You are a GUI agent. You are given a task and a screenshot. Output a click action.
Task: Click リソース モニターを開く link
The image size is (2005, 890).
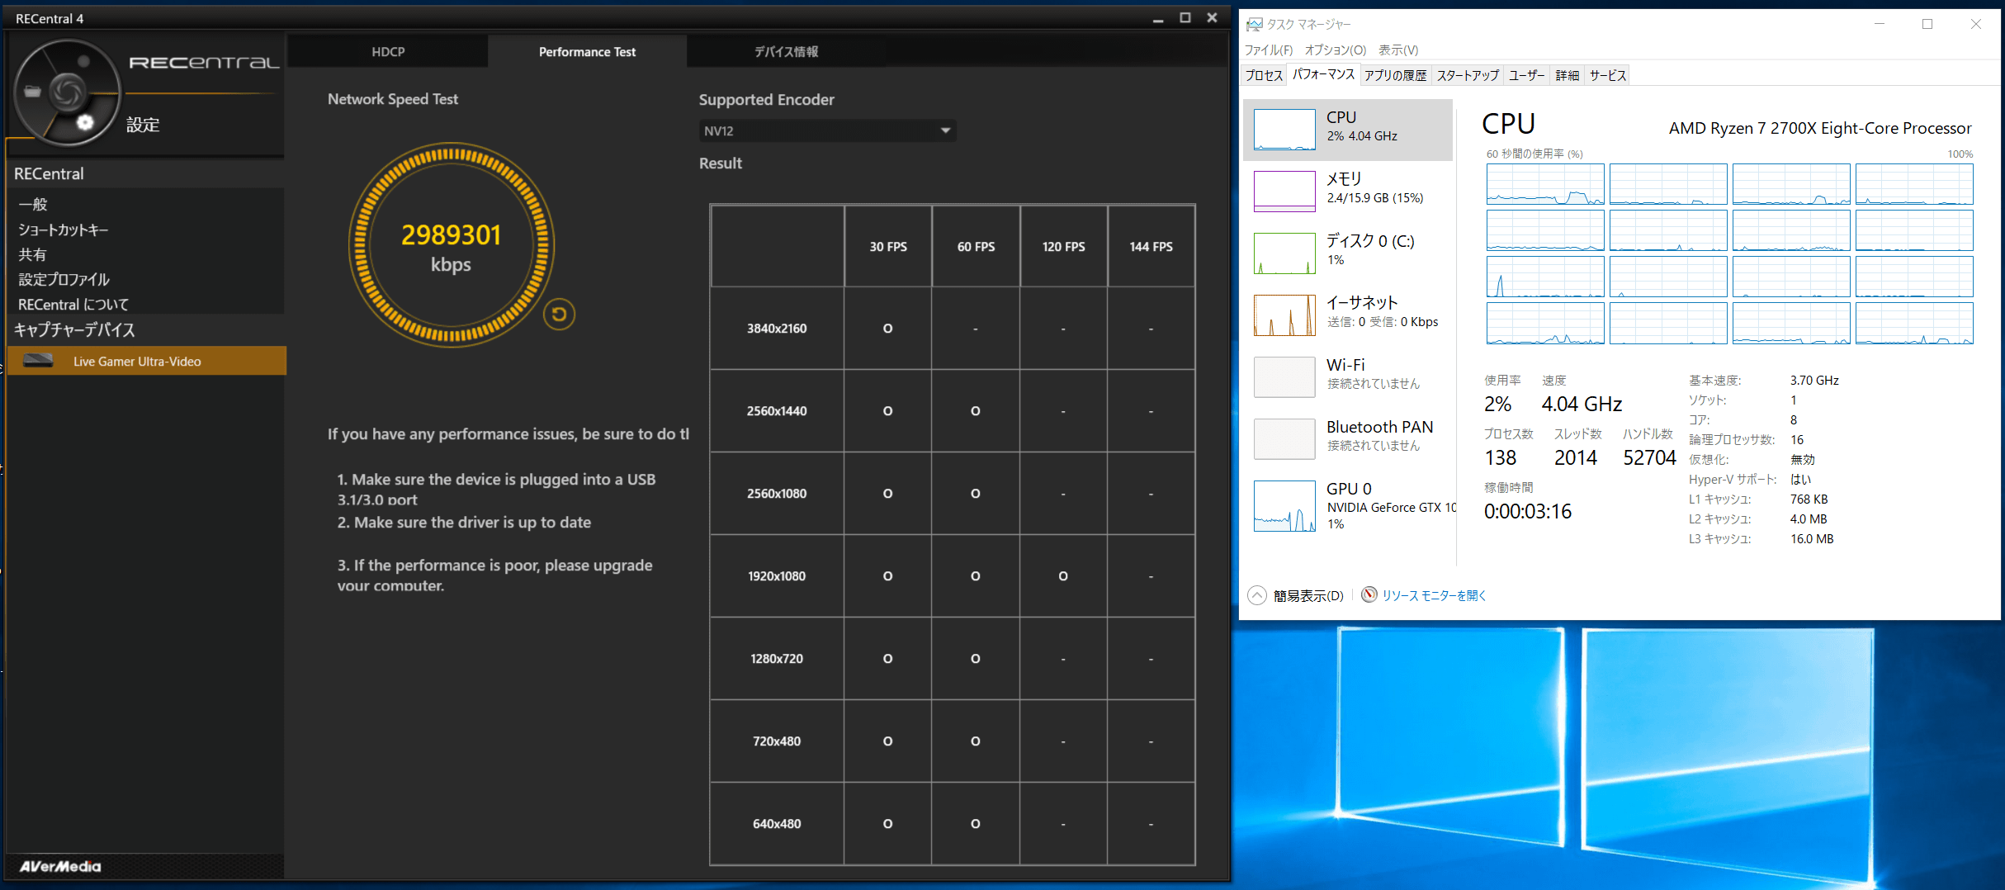[1434, 595]
